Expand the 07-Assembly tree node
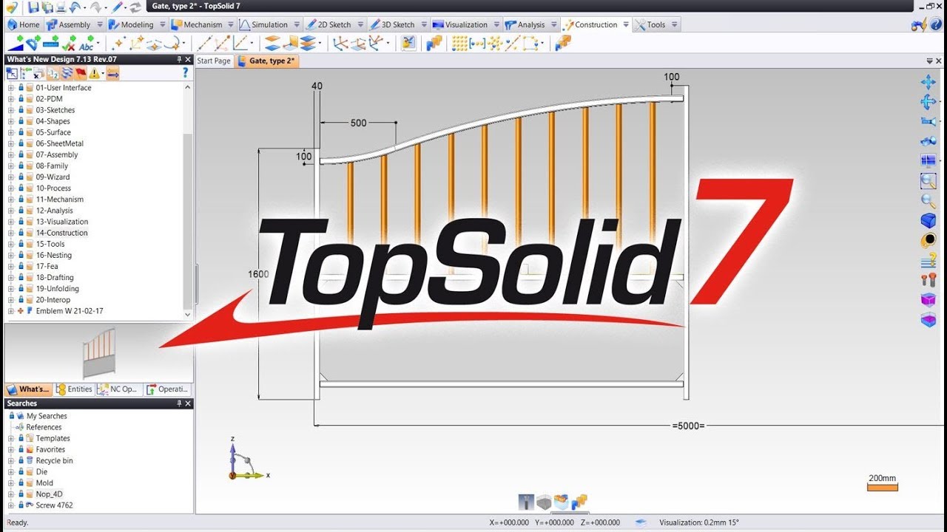Screen dimensions: 947x532 tap(11, 155)
